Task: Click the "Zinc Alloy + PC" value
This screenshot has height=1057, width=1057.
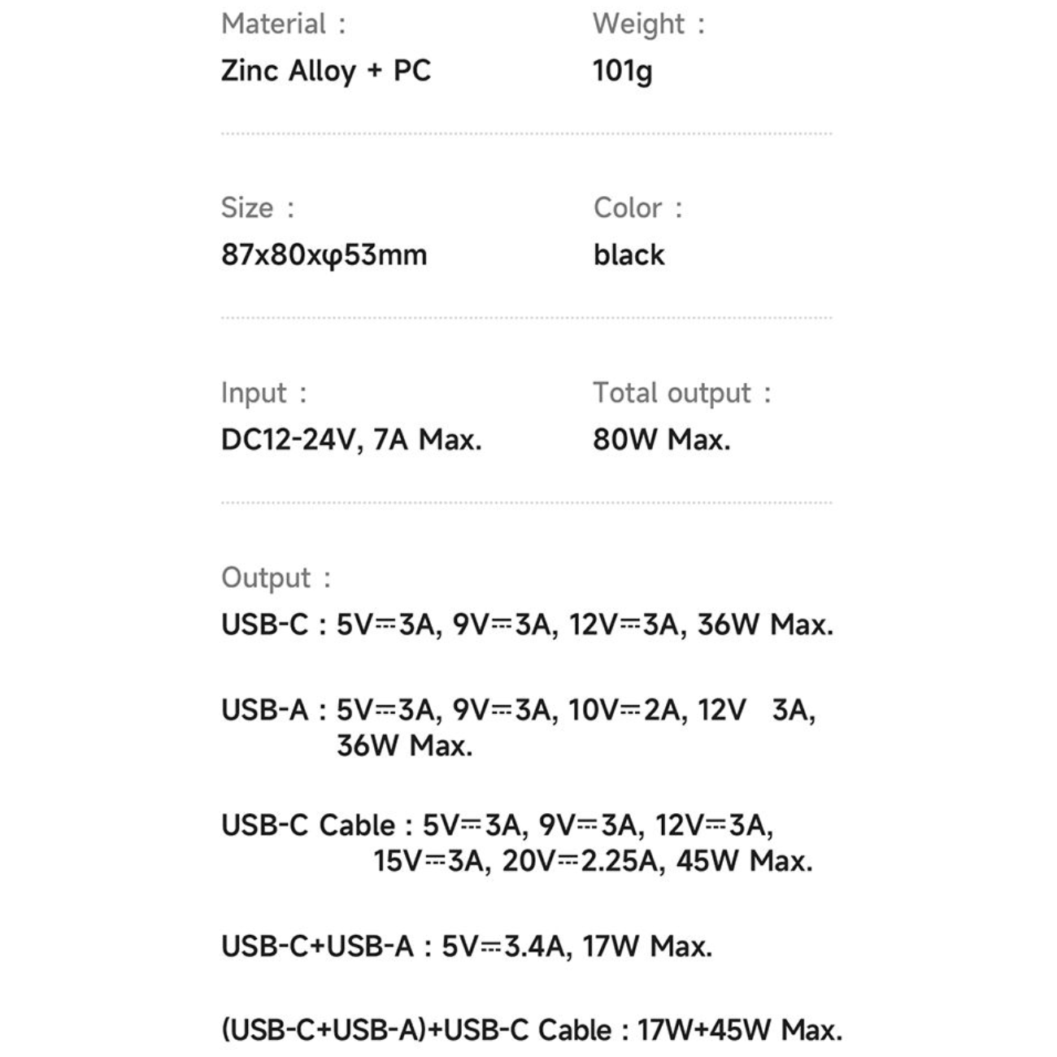Action: (325, 71)
